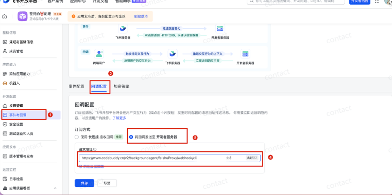This screenshot has width=392, height=195.
Task: Click the 立即返回响应内容 label in the diagram
Action: 208,61
